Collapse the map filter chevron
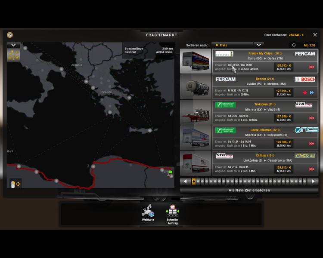 [13, 45]
